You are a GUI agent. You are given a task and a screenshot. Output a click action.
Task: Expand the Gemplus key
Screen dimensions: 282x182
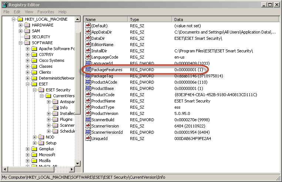27,149
